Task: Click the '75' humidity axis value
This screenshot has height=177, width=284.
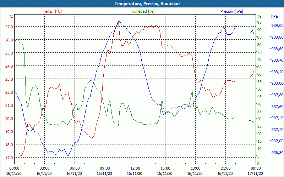Action: coord(260,52)
